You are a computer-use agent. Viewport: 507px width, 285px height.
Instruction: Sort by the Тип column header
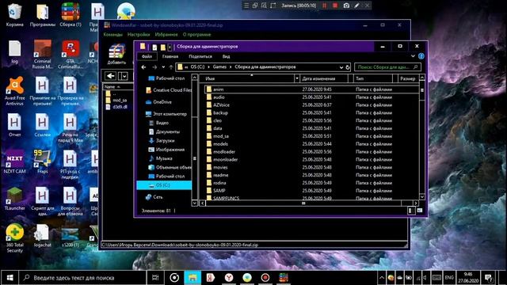[x=373, y=78]
